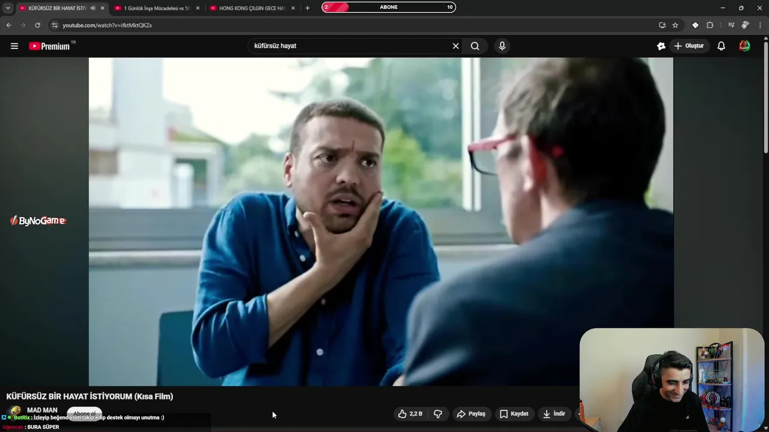Close the 1 Günlük İnşa Mücadelesi tab
Screen dimensions: 769x432
tap(198, 8)
